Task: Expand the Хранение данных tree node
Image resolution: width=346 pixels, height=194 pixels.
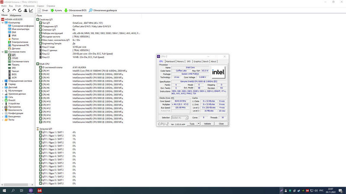Action: click(3, 94)
